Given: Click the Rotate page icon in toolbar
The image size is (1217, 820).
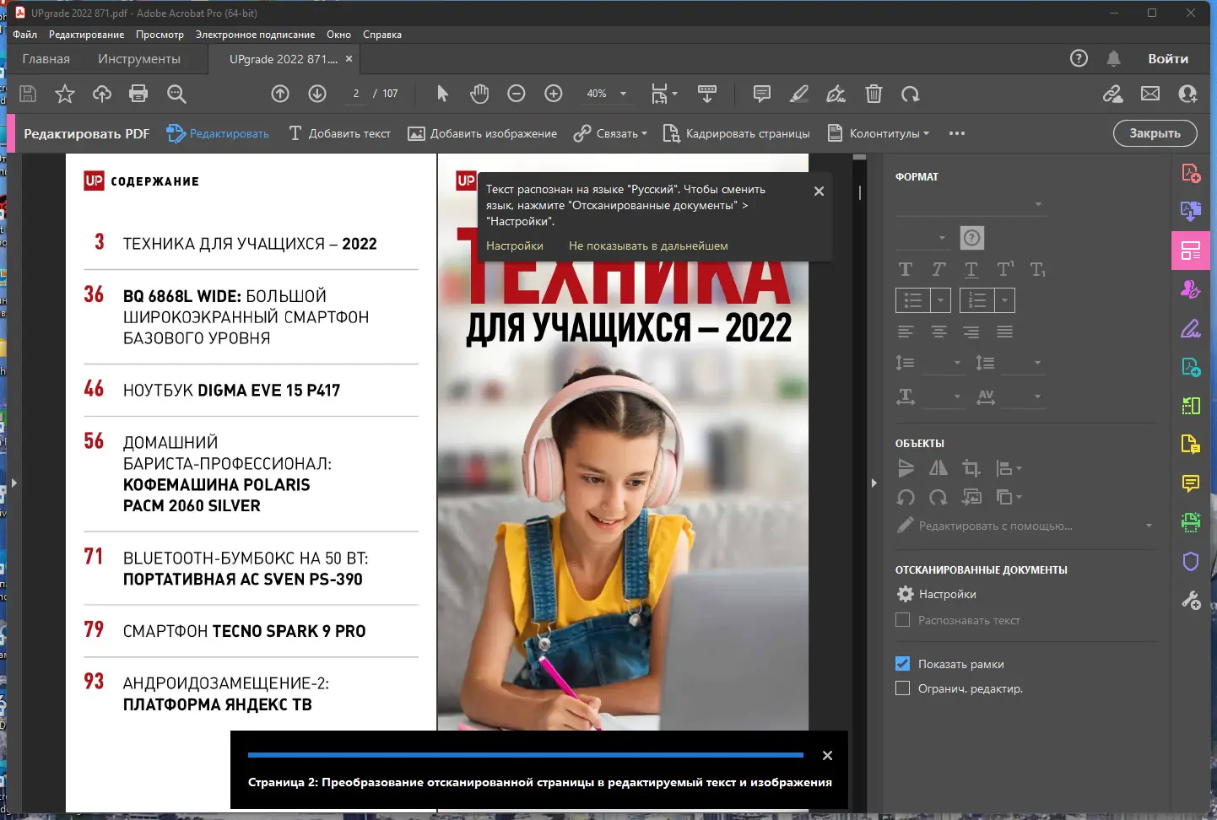Looking at the screenshot, I should pyautogui.click(x=910, y=94).
